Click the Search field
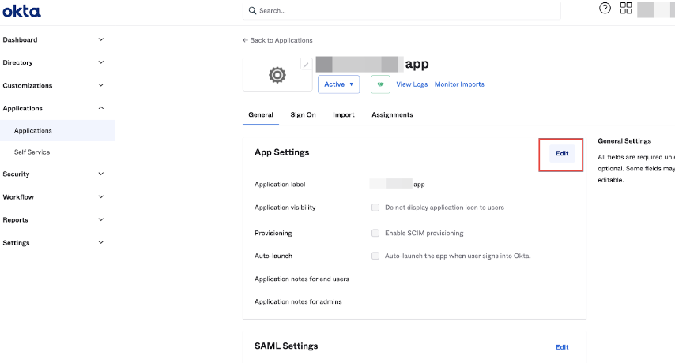The image size is (675, 363). click(x=402, y=11)
